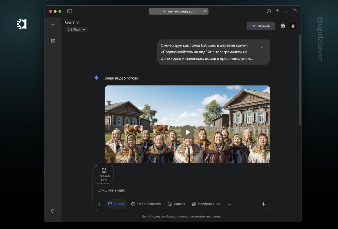The height and width of the screenshot is (229, 338).
Task: Start a new chat with the pencil icon
Action: pyautogui.click(x=53, y=41)
